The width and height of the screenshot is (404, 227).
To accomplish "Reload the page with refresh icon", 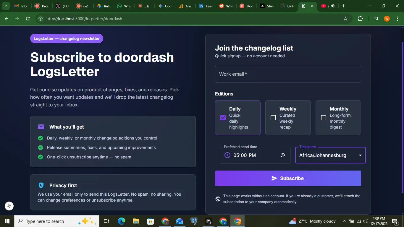I will pyautogui.click(x=28, y=19).
